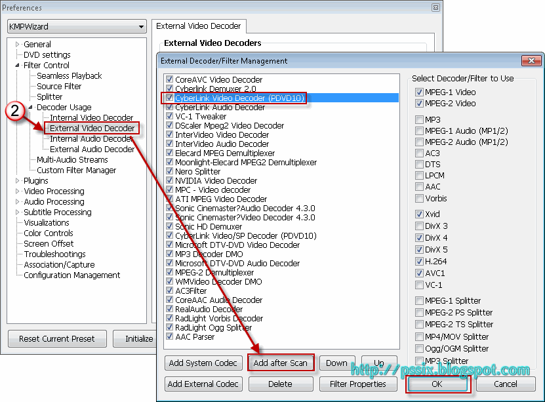Image resolution: width=545 pixels, height=402 pixels.
Task: Select Splitter in the tree
Action: [x=50, y=96]
